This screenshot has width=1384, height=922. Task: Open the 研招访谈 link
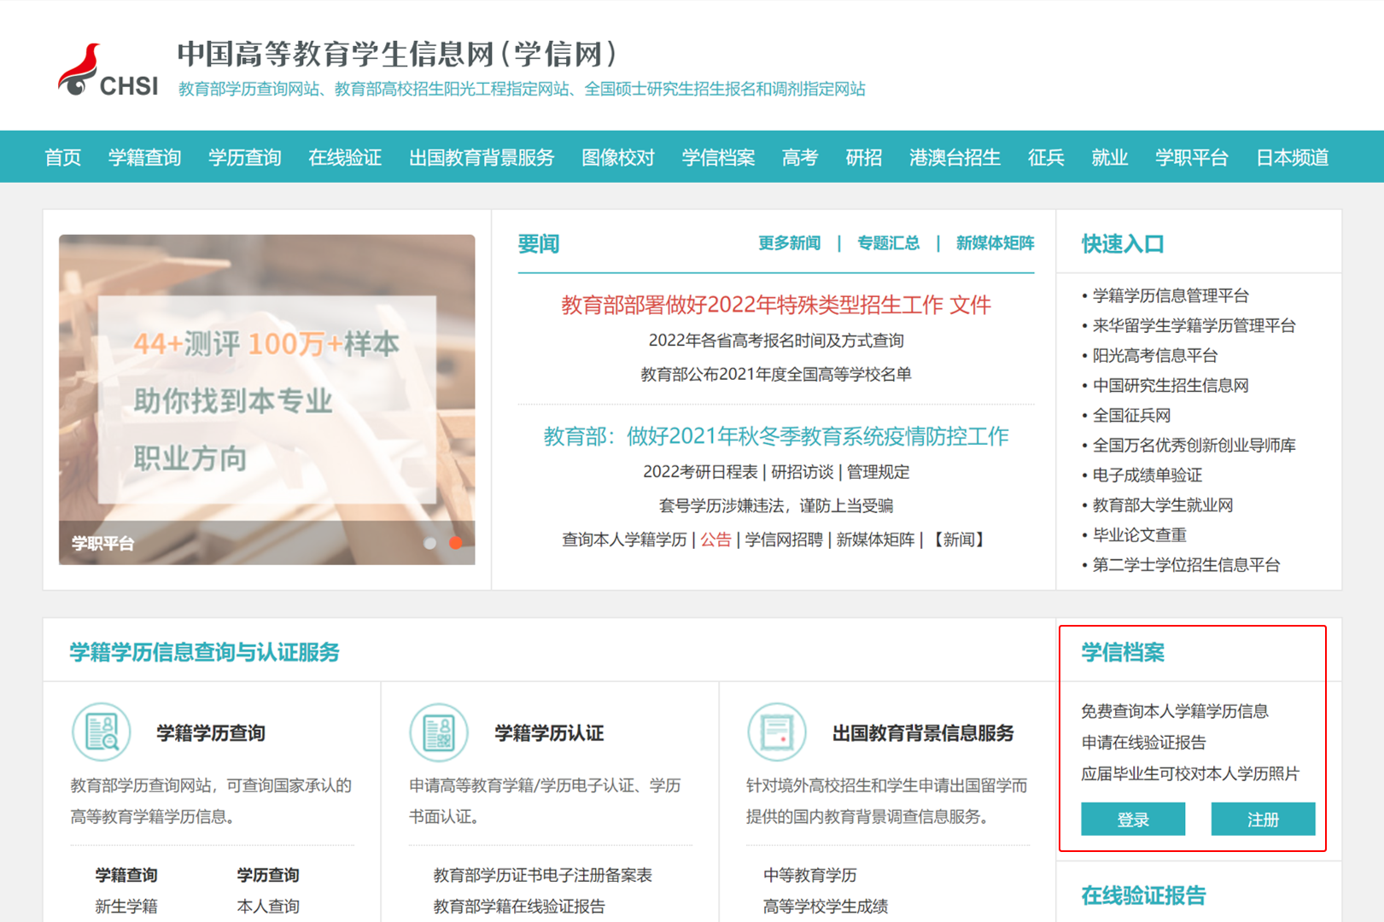click(x=803, y=472)
